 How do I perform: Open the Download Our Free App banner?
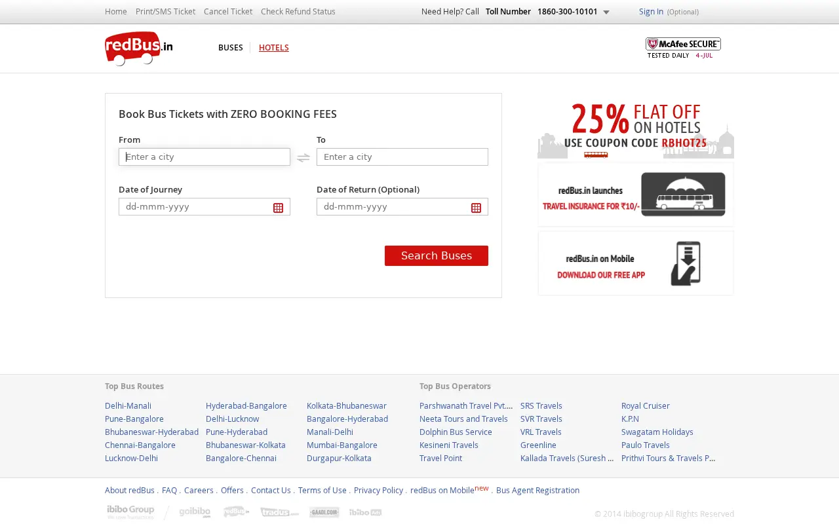636,263
